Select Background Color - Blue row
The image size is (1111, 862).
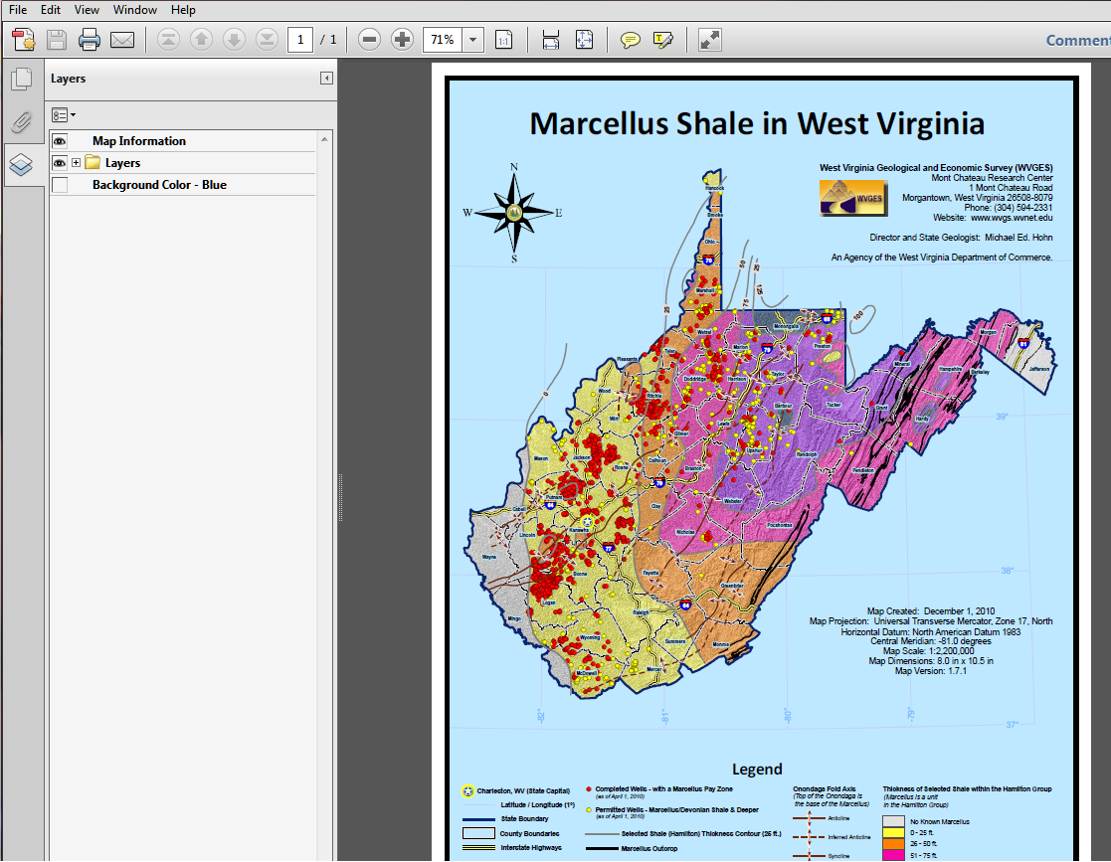(182, 185)
